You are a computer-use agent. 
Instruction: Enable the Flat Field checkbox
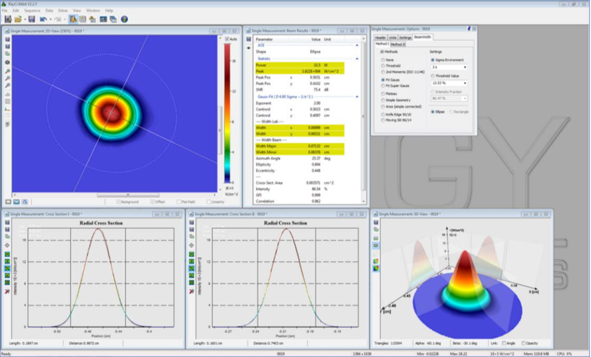178,201
